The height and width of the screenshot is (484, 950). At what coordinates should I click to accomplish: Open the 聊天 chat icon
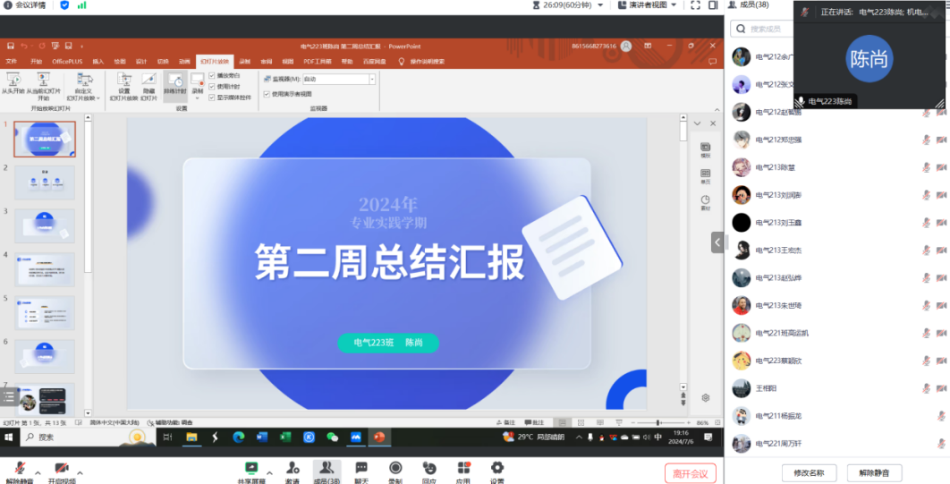point(361,467)
